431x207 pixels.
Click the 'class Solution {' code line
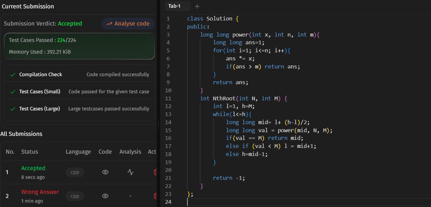(x=213, y=19)
